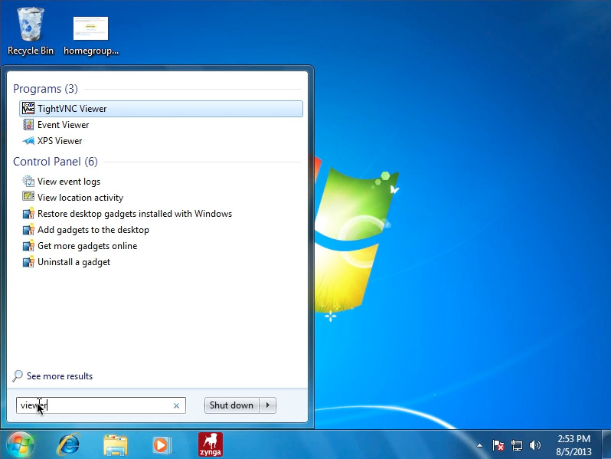Click the Show desktop button

pyautogui.click(x=606, y=444)
